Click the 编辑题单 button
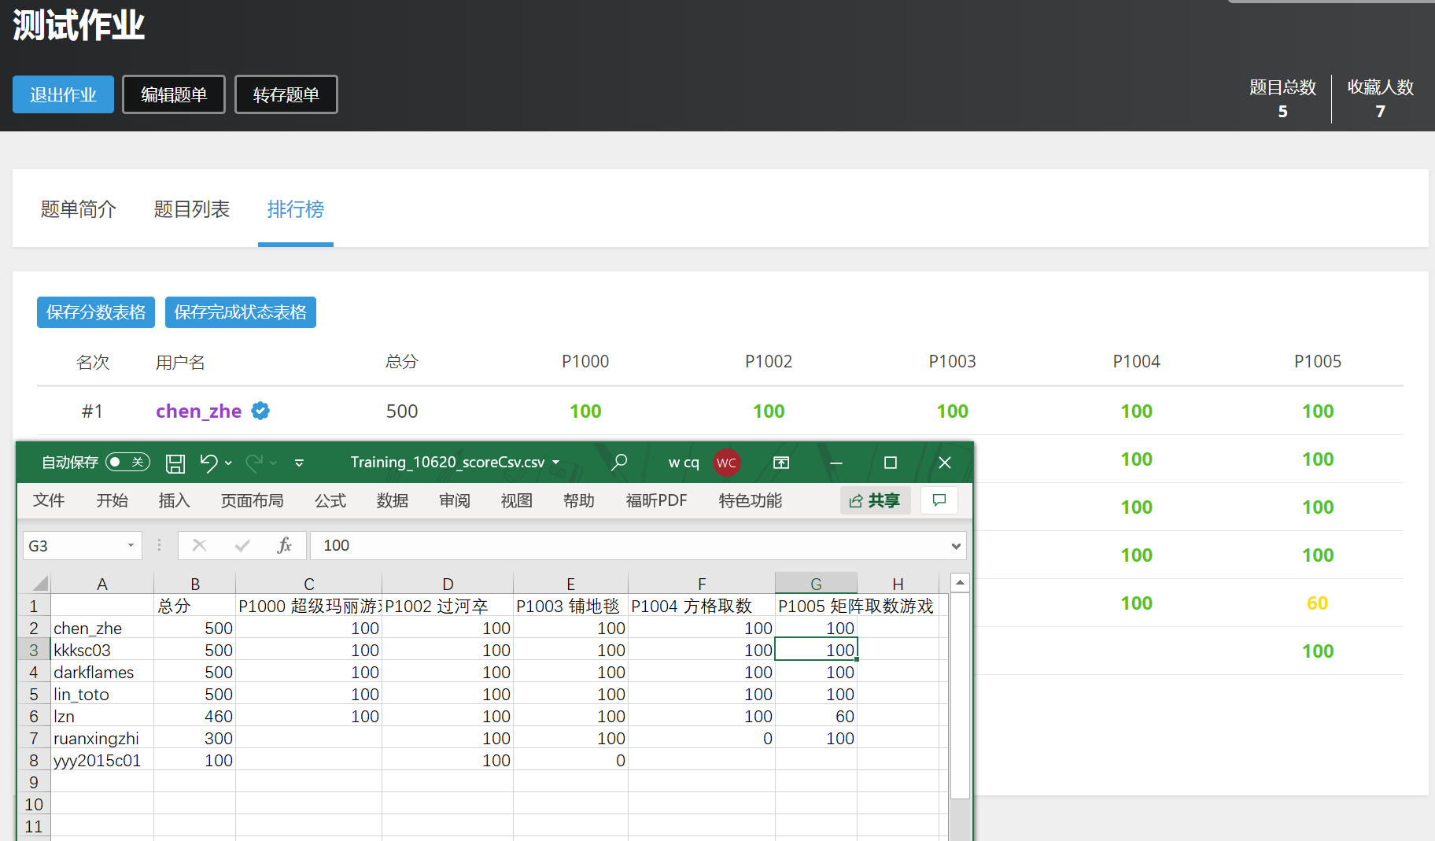This screenshot has height=841, width=1435. click(x=174, y=94)
